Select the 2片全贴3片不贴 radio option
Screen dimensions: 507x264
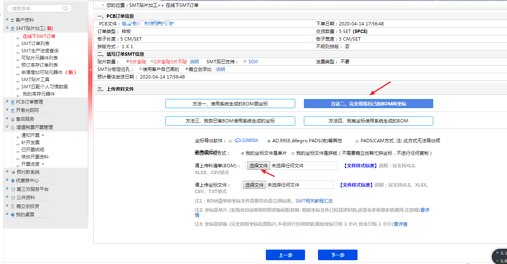(x=152, y=61)
